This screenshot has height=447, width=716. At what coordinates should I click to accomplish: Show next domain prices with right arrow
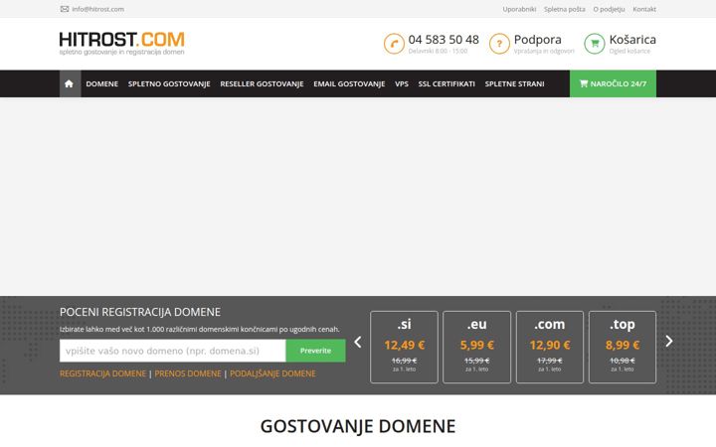click(669, 341)
